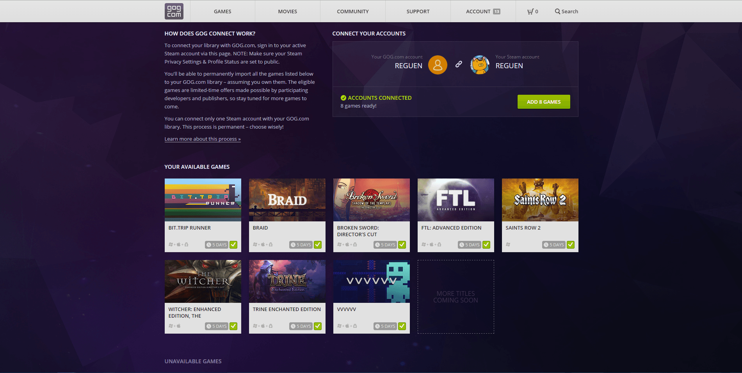The height and width of the screenshot is (373, 742).
Task: Click platform icons on BIT.TRIP RUNNER card
Action: pyautogui.click(x=178, y=245)
